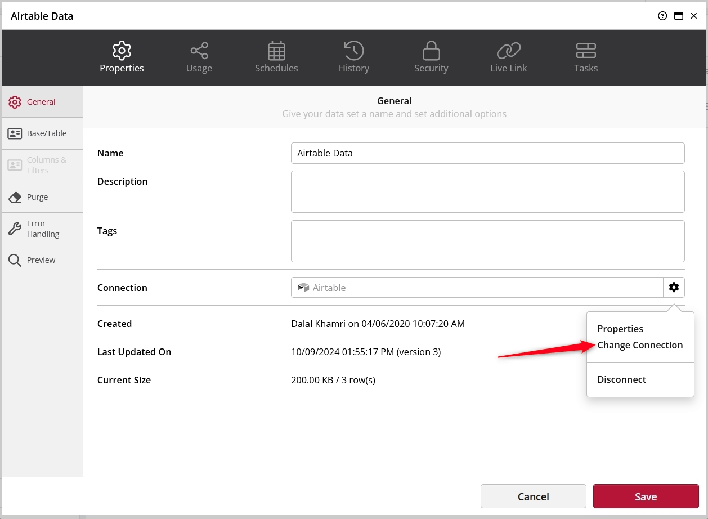Open the Purge section
This screenshot has width=708, height=519.
pos(43,197)
